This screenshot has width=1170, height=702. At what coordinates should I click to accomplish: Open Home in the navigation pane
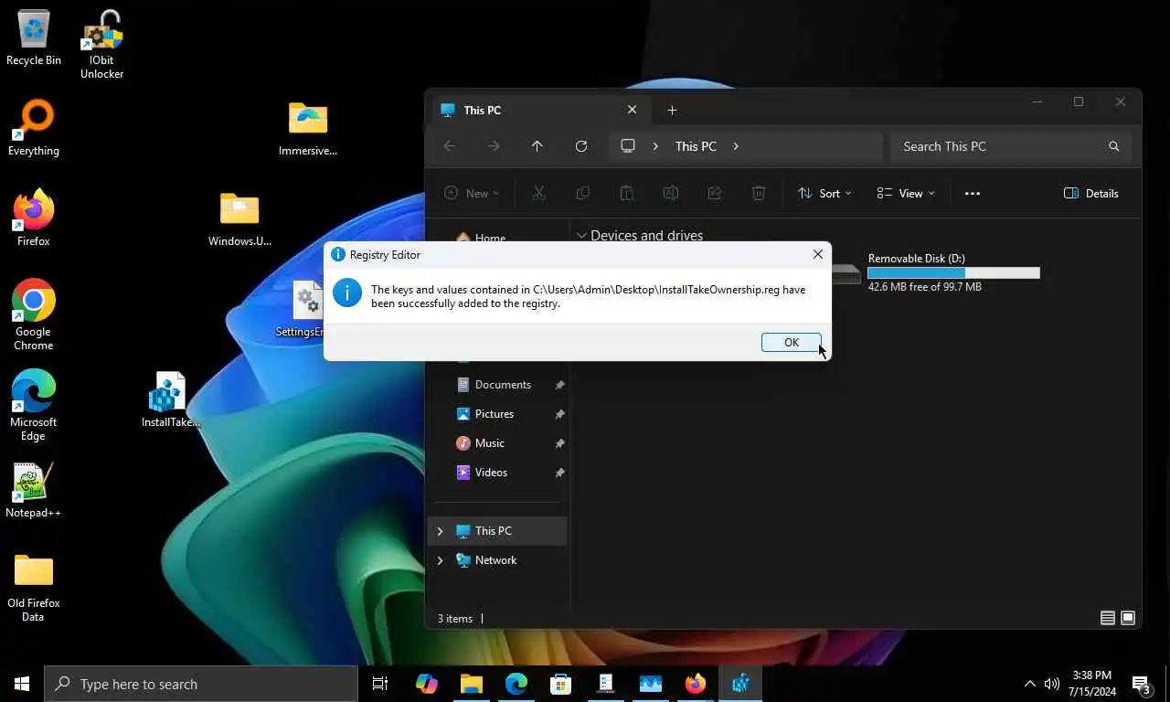point(490,237)
